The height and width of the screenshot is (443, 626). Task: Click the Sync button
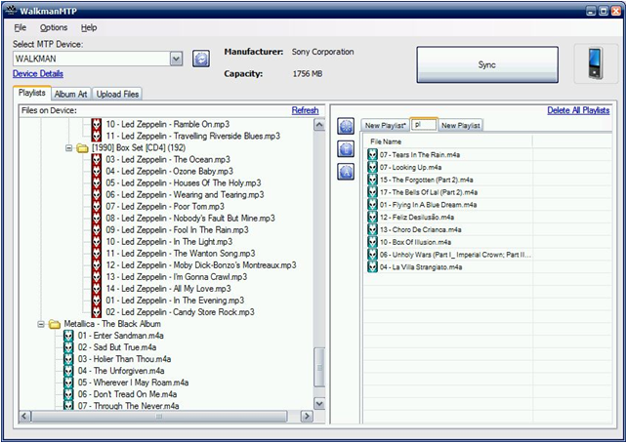coord(487,64)
